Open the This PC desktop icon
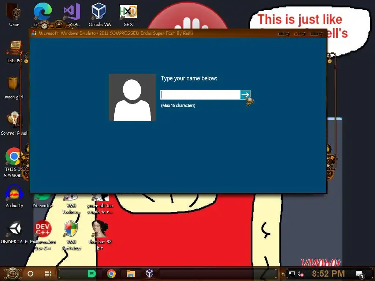Image resolution: width=375 pixels, height=281 pixels. coord(14,51)
